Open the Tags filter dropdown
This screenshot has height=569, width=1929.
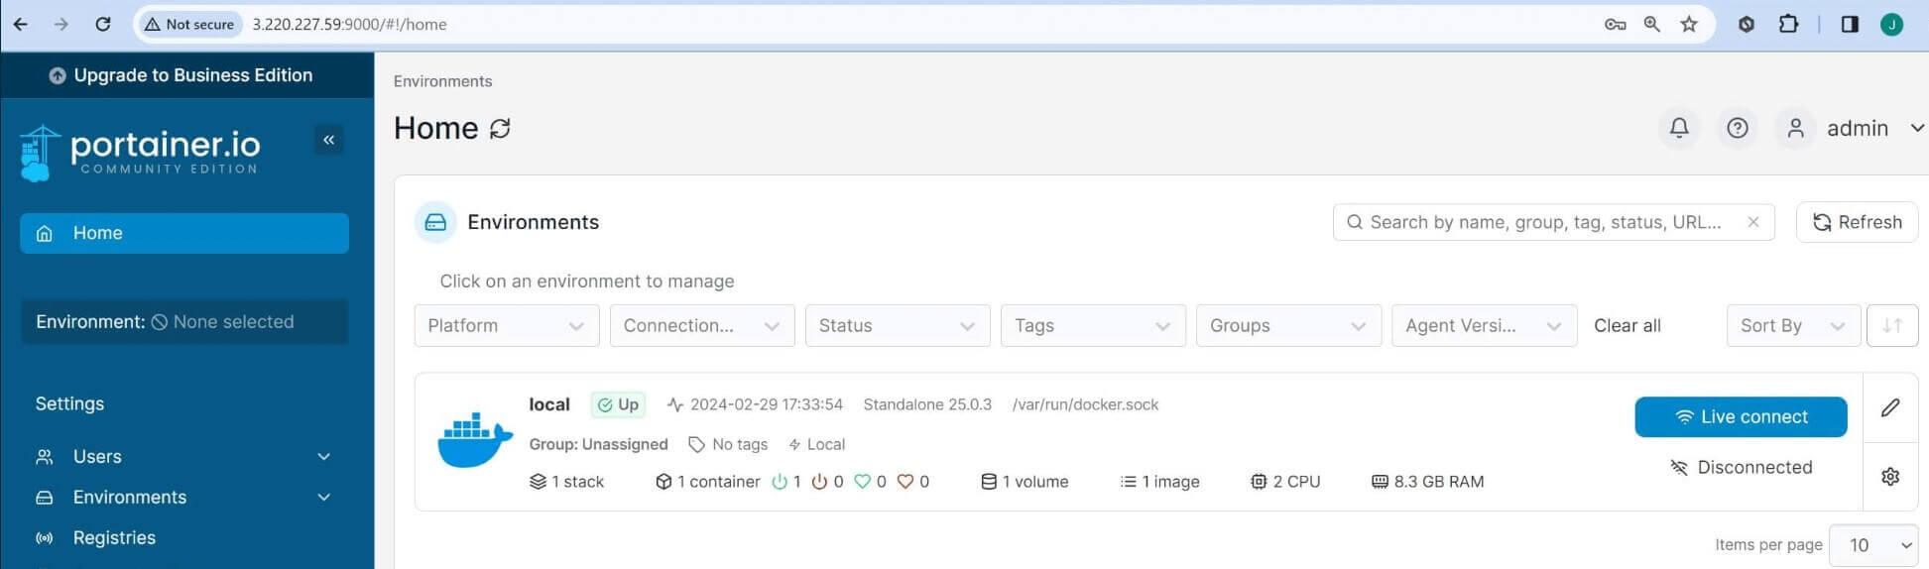[1093, 326]
